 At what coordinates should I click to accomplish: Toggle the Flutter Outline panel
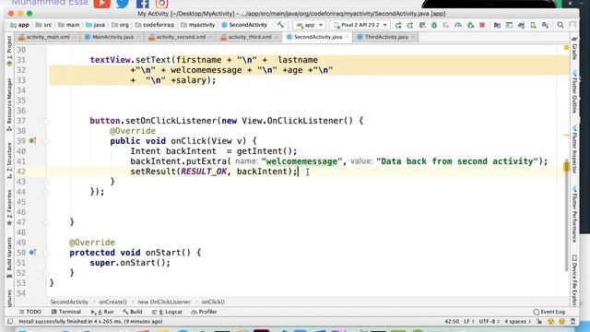point(574,91)
